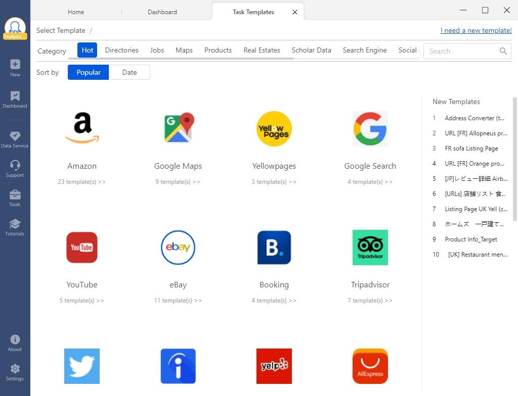The width and height of the screenshot is (518, 396).
Task: Click the category horizontal scrollbar
Action: (x=181, y=59)
